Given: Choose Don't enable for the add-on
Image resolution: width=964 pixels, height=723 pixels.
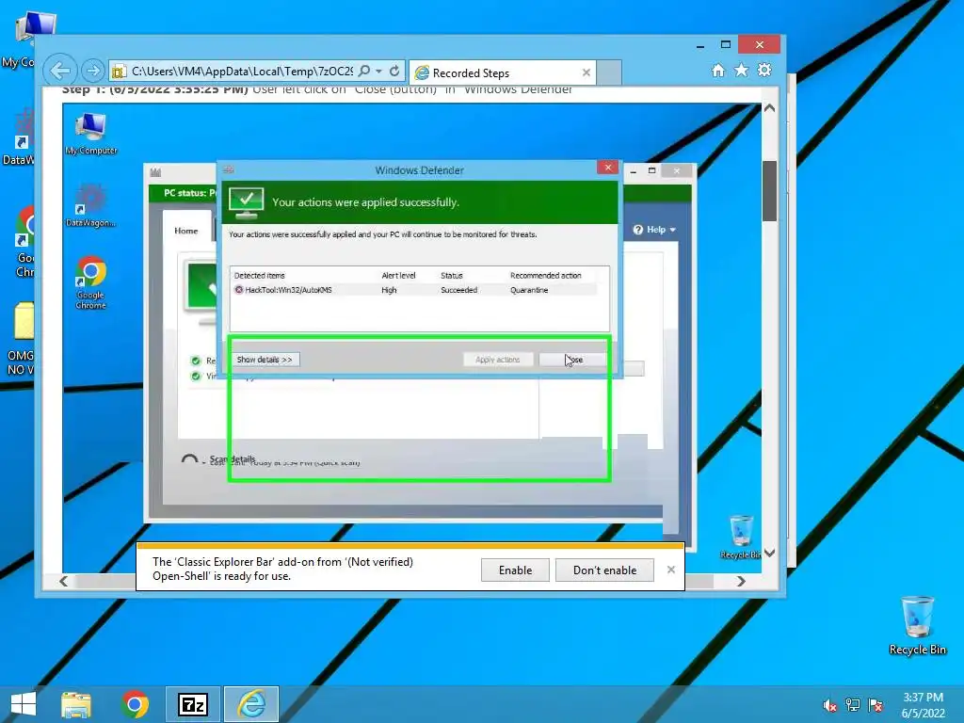Looking at the screenshot, I should [604, 570].
